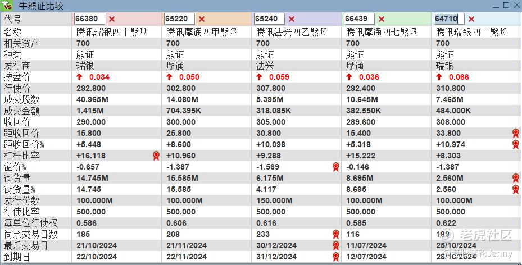522x265 pixels.
Task: Click ribbon badge next to 31/12/2024
Action: [x=336, y=257]
